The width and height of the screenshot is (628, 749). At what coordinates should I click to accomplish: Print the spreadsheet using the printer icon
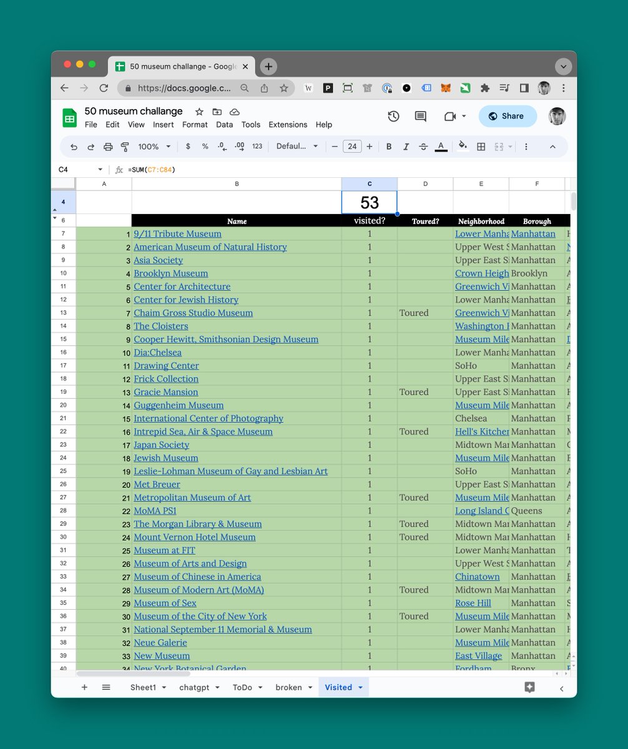[108, 147]
